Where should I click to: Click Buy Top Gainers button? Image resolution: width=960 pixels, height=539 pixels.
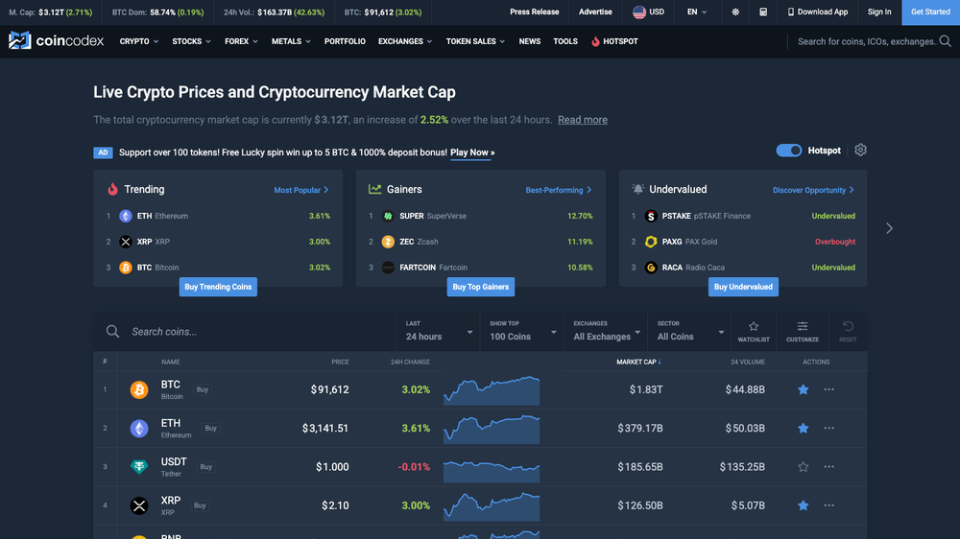click(481, 287)
